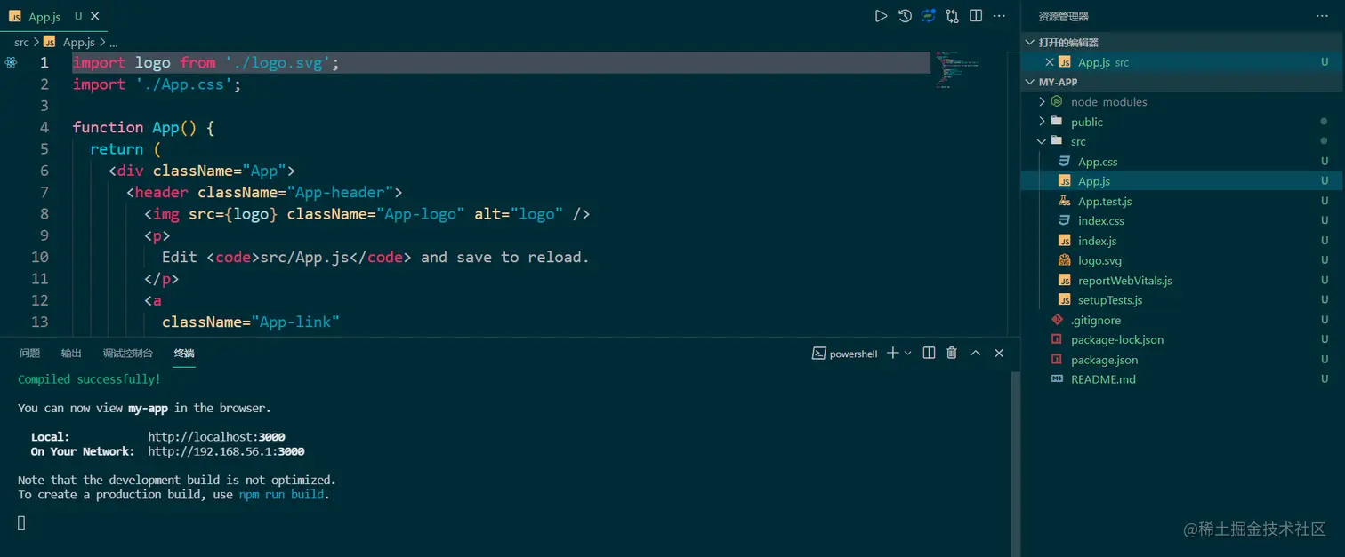1345x557 pixels.
Task: Click the logo.svg file type icon
Action: (1064, 260)
